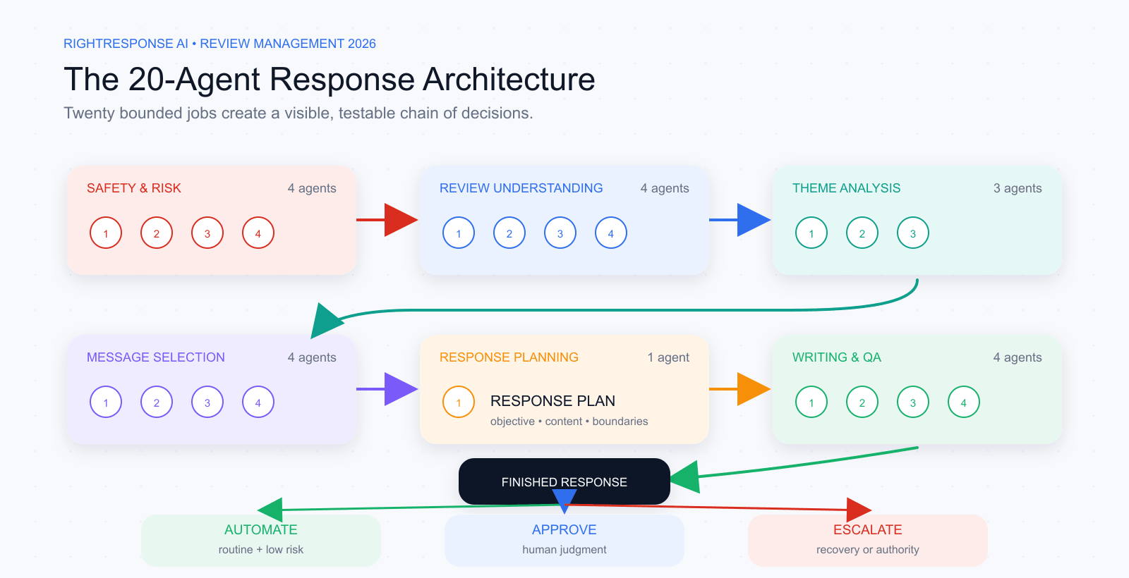Click the orange agent 1 in Response Planning

click(x=459, y=402)
